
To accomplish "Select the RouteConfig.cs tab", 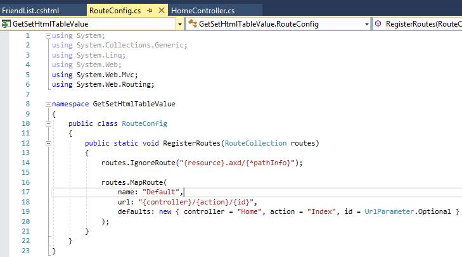I will tap(115, 11).
